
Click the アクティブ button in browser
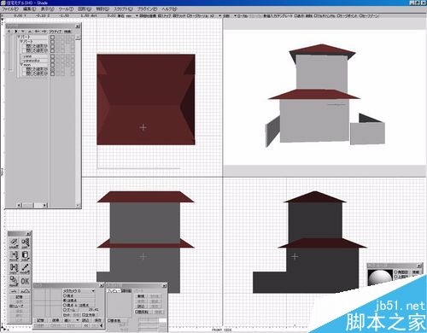pos(56,32)
